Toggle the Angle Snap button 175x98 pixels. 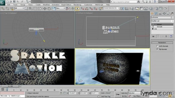point(87,8)
